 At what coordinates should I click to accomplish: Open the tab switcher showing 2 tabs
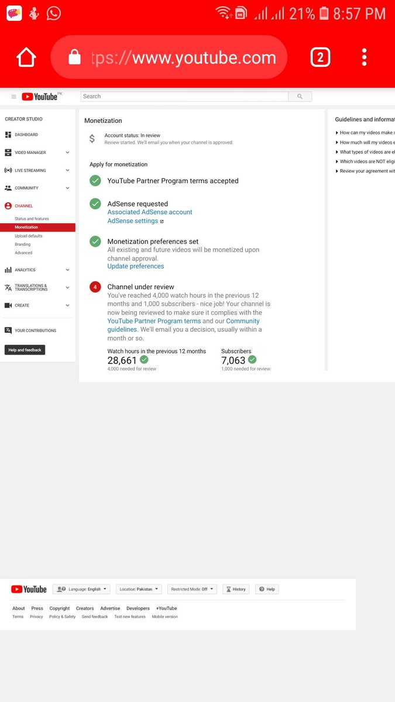click(320, 57)
